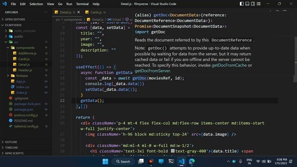Open volume speaker tray icon
The image size is (297, 167).
264,161
